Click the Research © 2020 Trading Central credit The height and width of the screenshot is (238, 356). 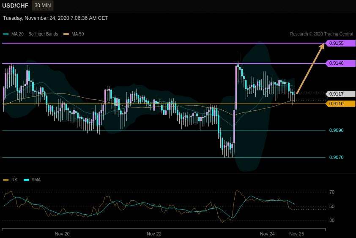click(321, 34)
